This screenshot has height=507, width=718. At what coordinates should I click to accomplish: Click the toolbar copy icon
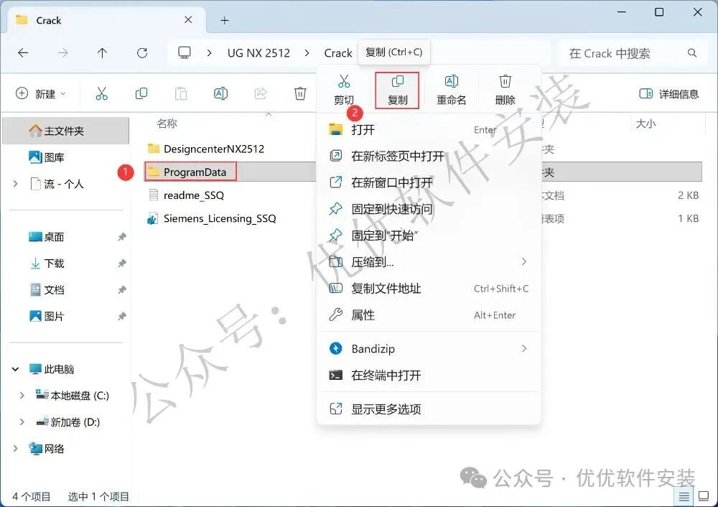coord(141,93)
